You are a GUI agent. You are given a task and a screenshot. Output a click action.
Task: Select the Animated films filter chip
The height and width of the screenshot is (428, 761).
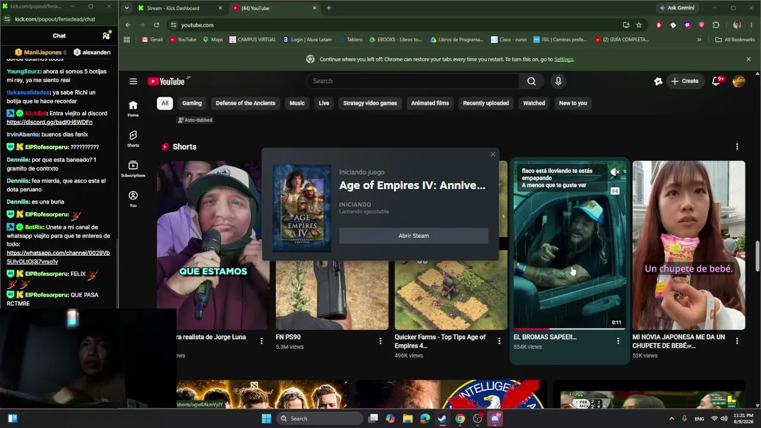[430, 103]
